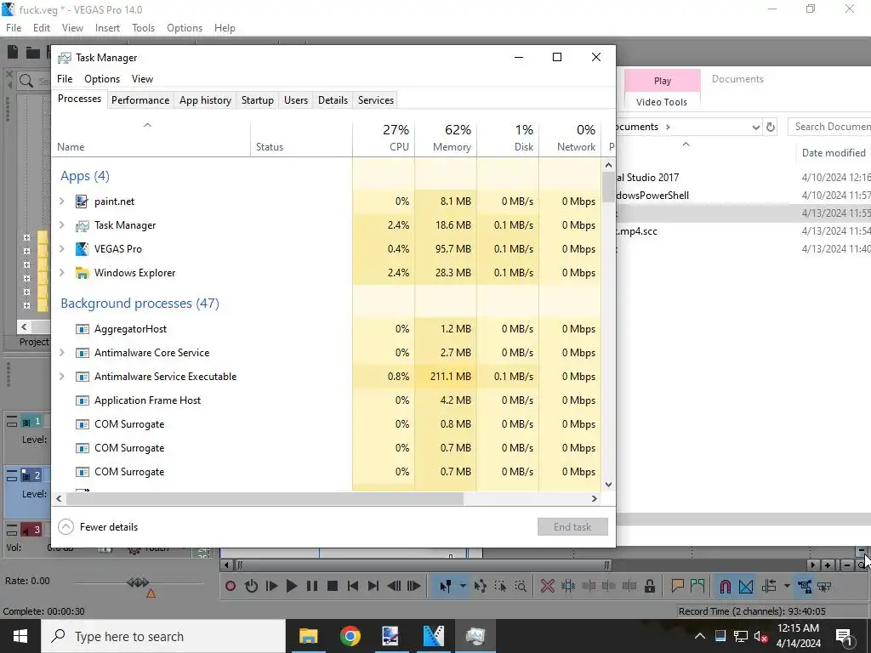Click the Rate slider handle in VEGAS
The width and height of the screenshot is (871, 653).
[137, 582]
